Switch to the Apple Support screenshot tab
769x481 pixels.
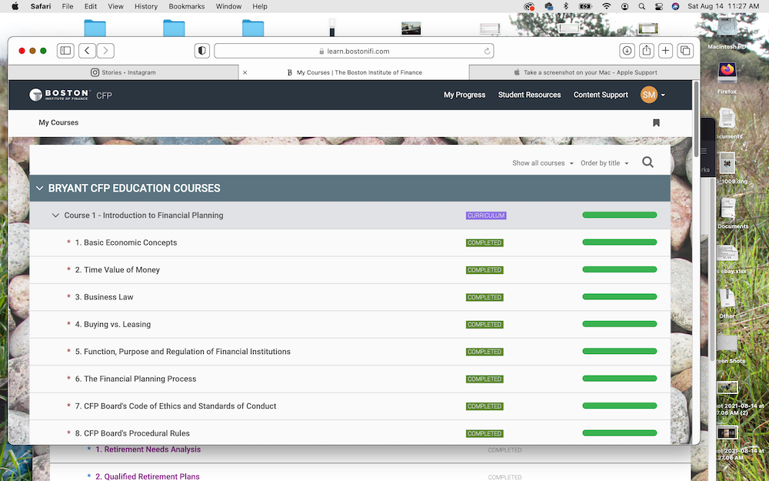tap(584, 72)
